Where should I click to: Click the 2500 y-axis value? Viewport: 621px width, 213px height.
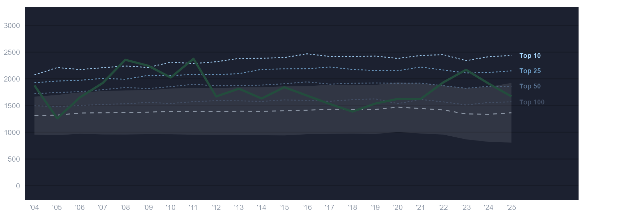[12, 52]
